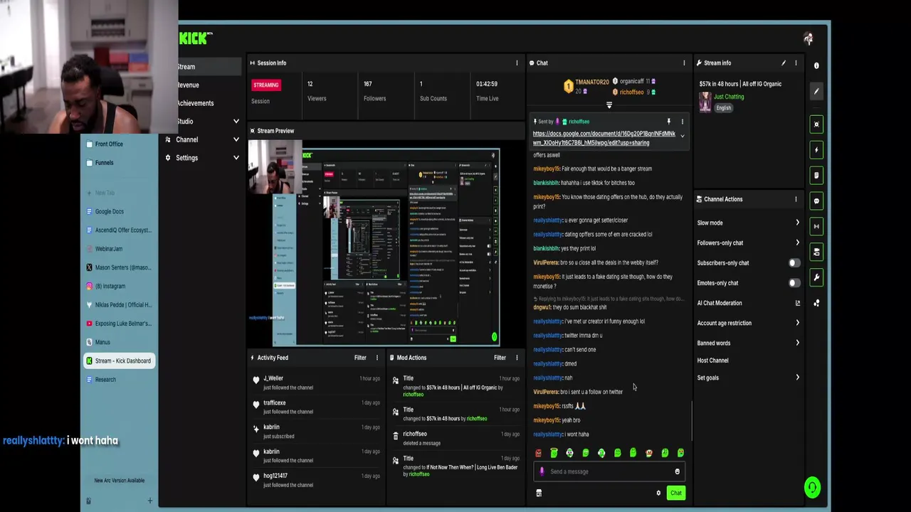Viewport: 911px width, 512px height.
Task: Switch to Google Docs browser tab
Action: 119,212
